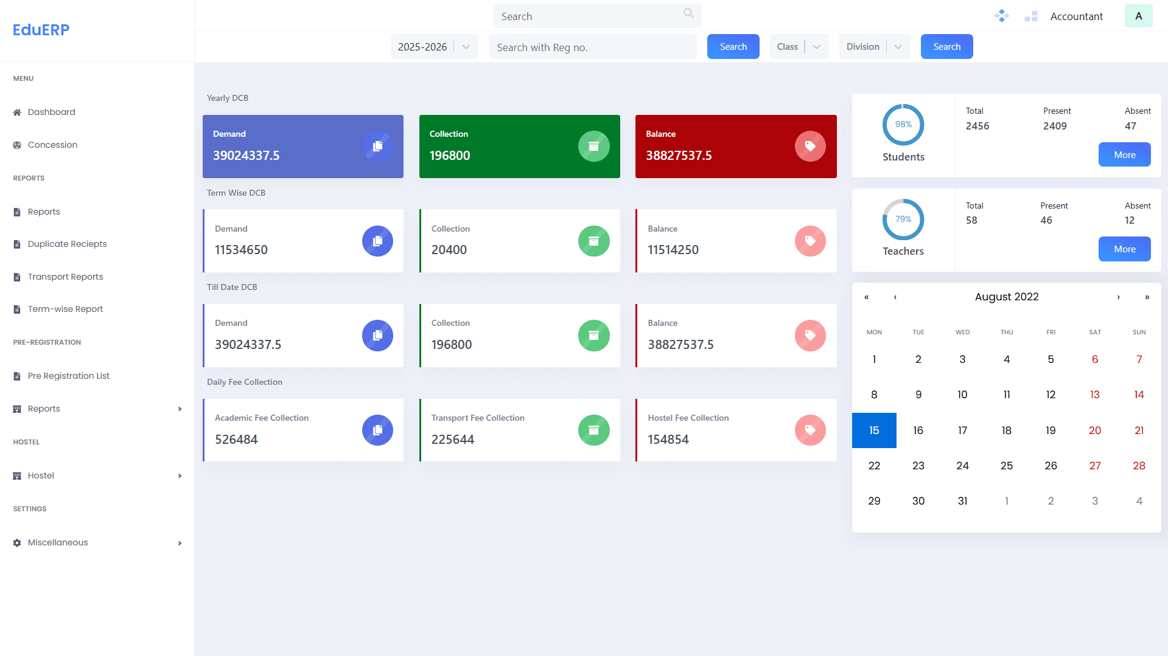Viewport: 1168px width, 656px height.
Task: Open the 2025-2026 academic year dropdown
Action: coord(433,46)
